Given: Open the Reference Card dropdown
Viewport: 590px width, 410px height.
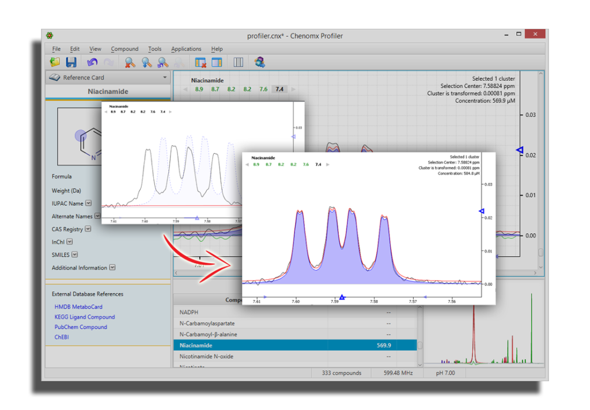Looking at the screenshot, I should 164,77.
